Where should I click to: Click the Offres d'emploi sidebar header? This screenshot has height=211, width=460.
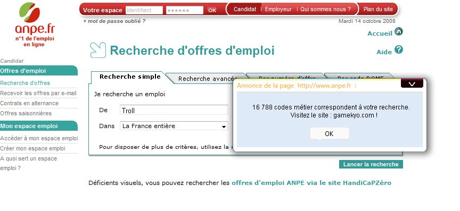click(39, 71)
